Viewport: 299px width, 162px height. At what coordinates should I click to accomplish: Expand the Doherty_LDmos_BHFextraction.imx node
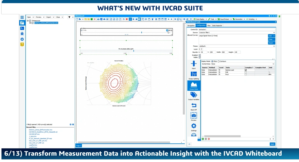tap(30, 23)
